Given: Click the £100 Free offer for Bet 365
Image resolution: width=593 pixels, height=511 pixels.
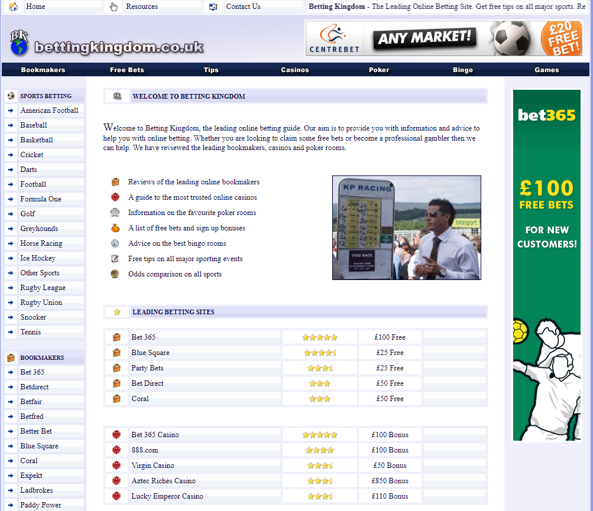Looking at the screenshot, I should point(390,337).
